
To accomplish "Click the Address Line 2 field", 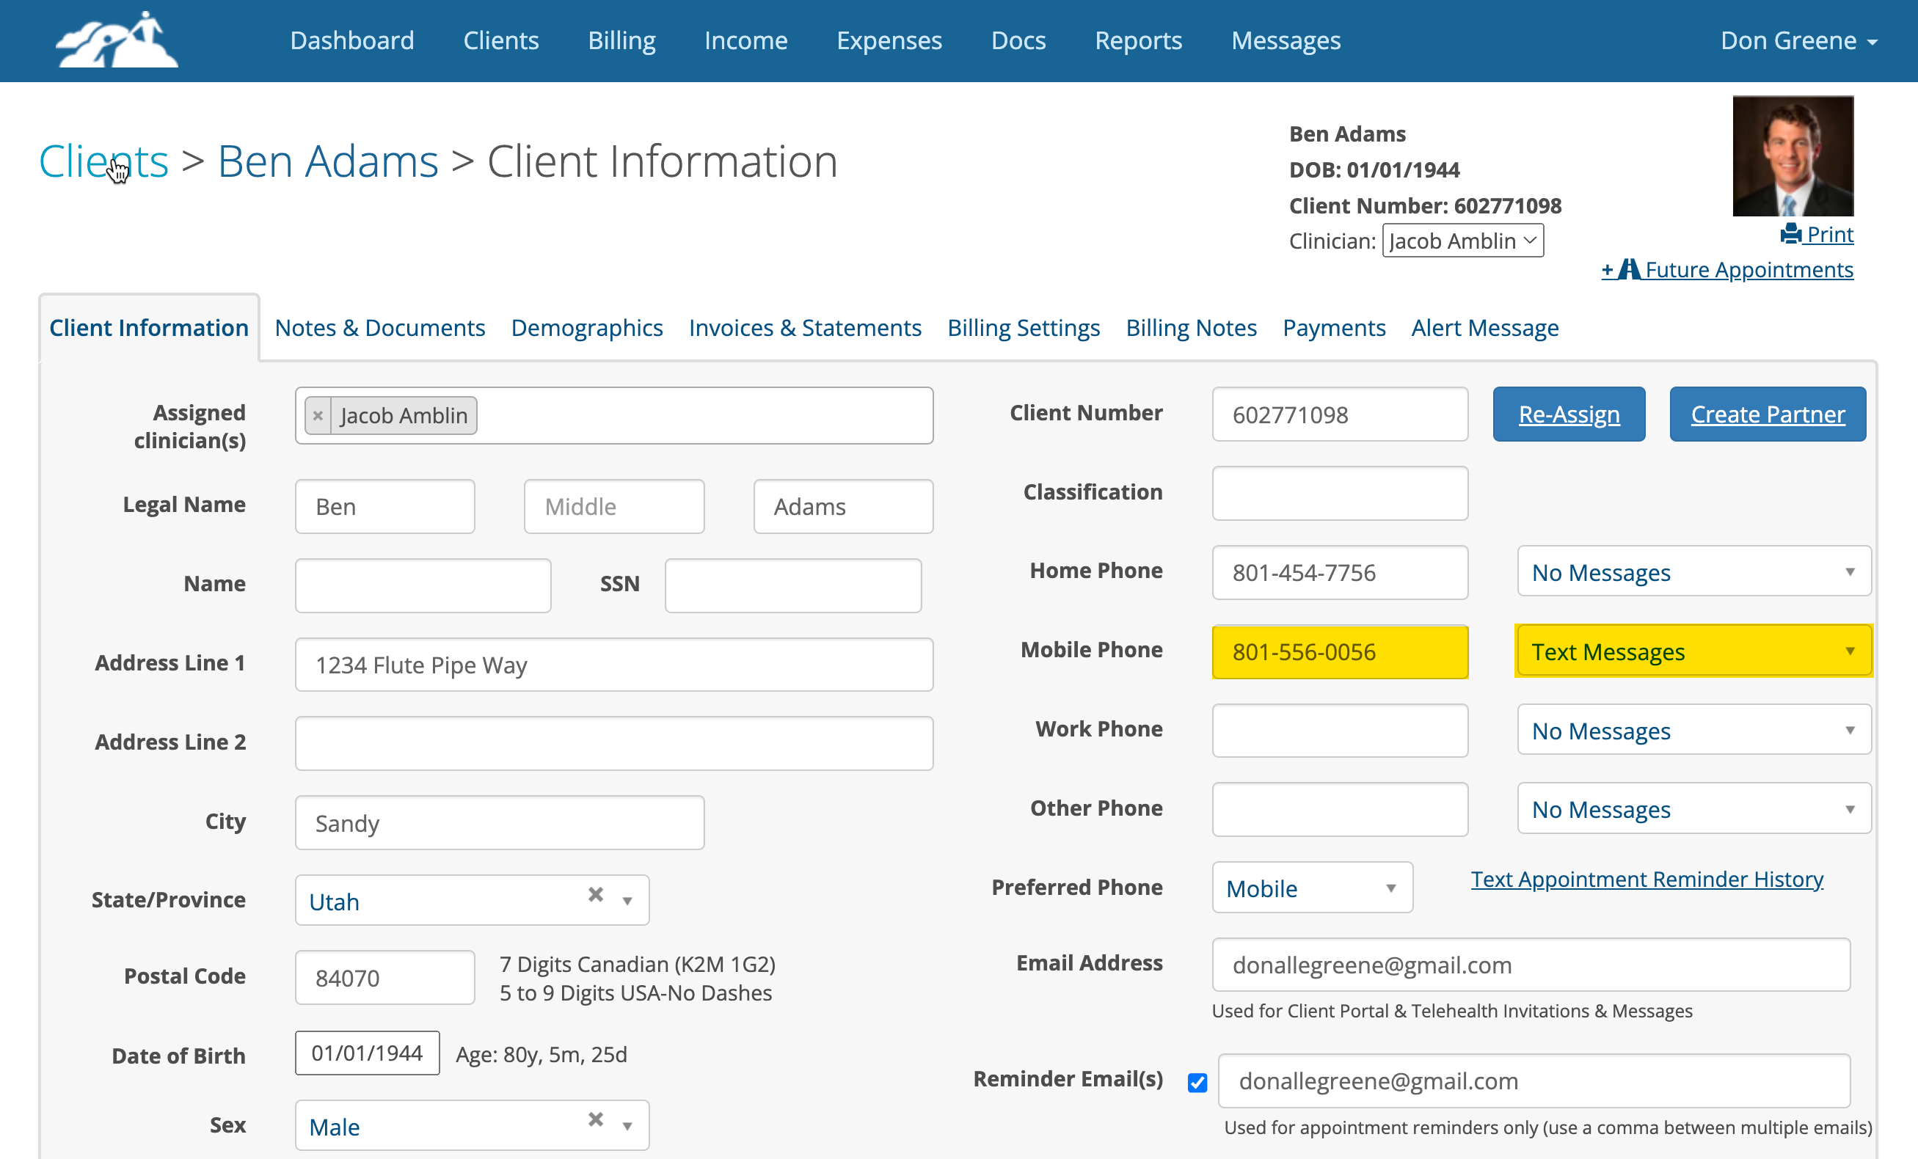I will [x=614, y=743].
